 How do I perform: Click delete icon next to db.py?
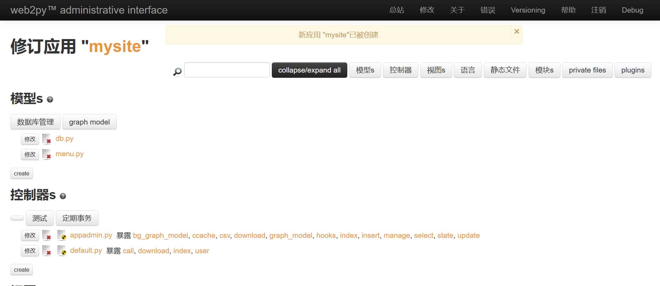point(47,139)
